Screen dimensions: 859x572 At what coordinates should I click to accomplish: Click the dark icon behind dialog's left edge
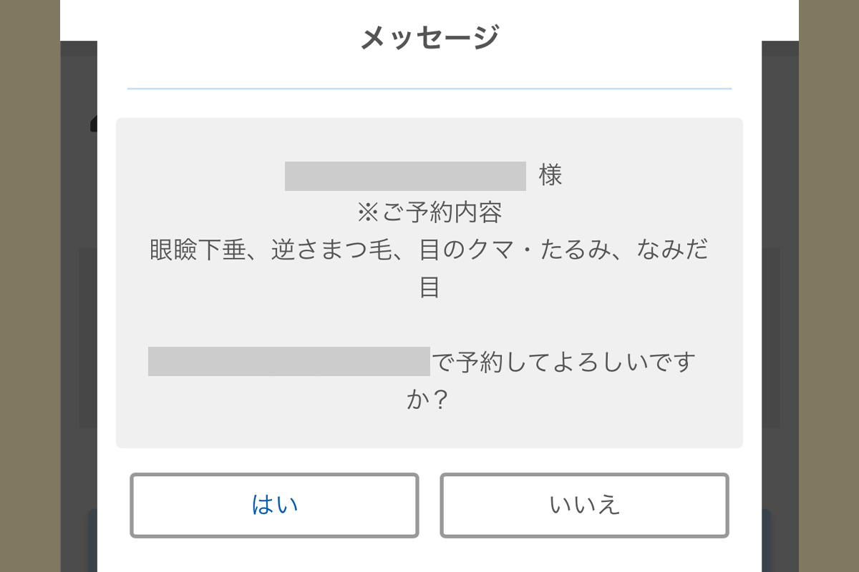pyautogui.click(x=94, y=125)
